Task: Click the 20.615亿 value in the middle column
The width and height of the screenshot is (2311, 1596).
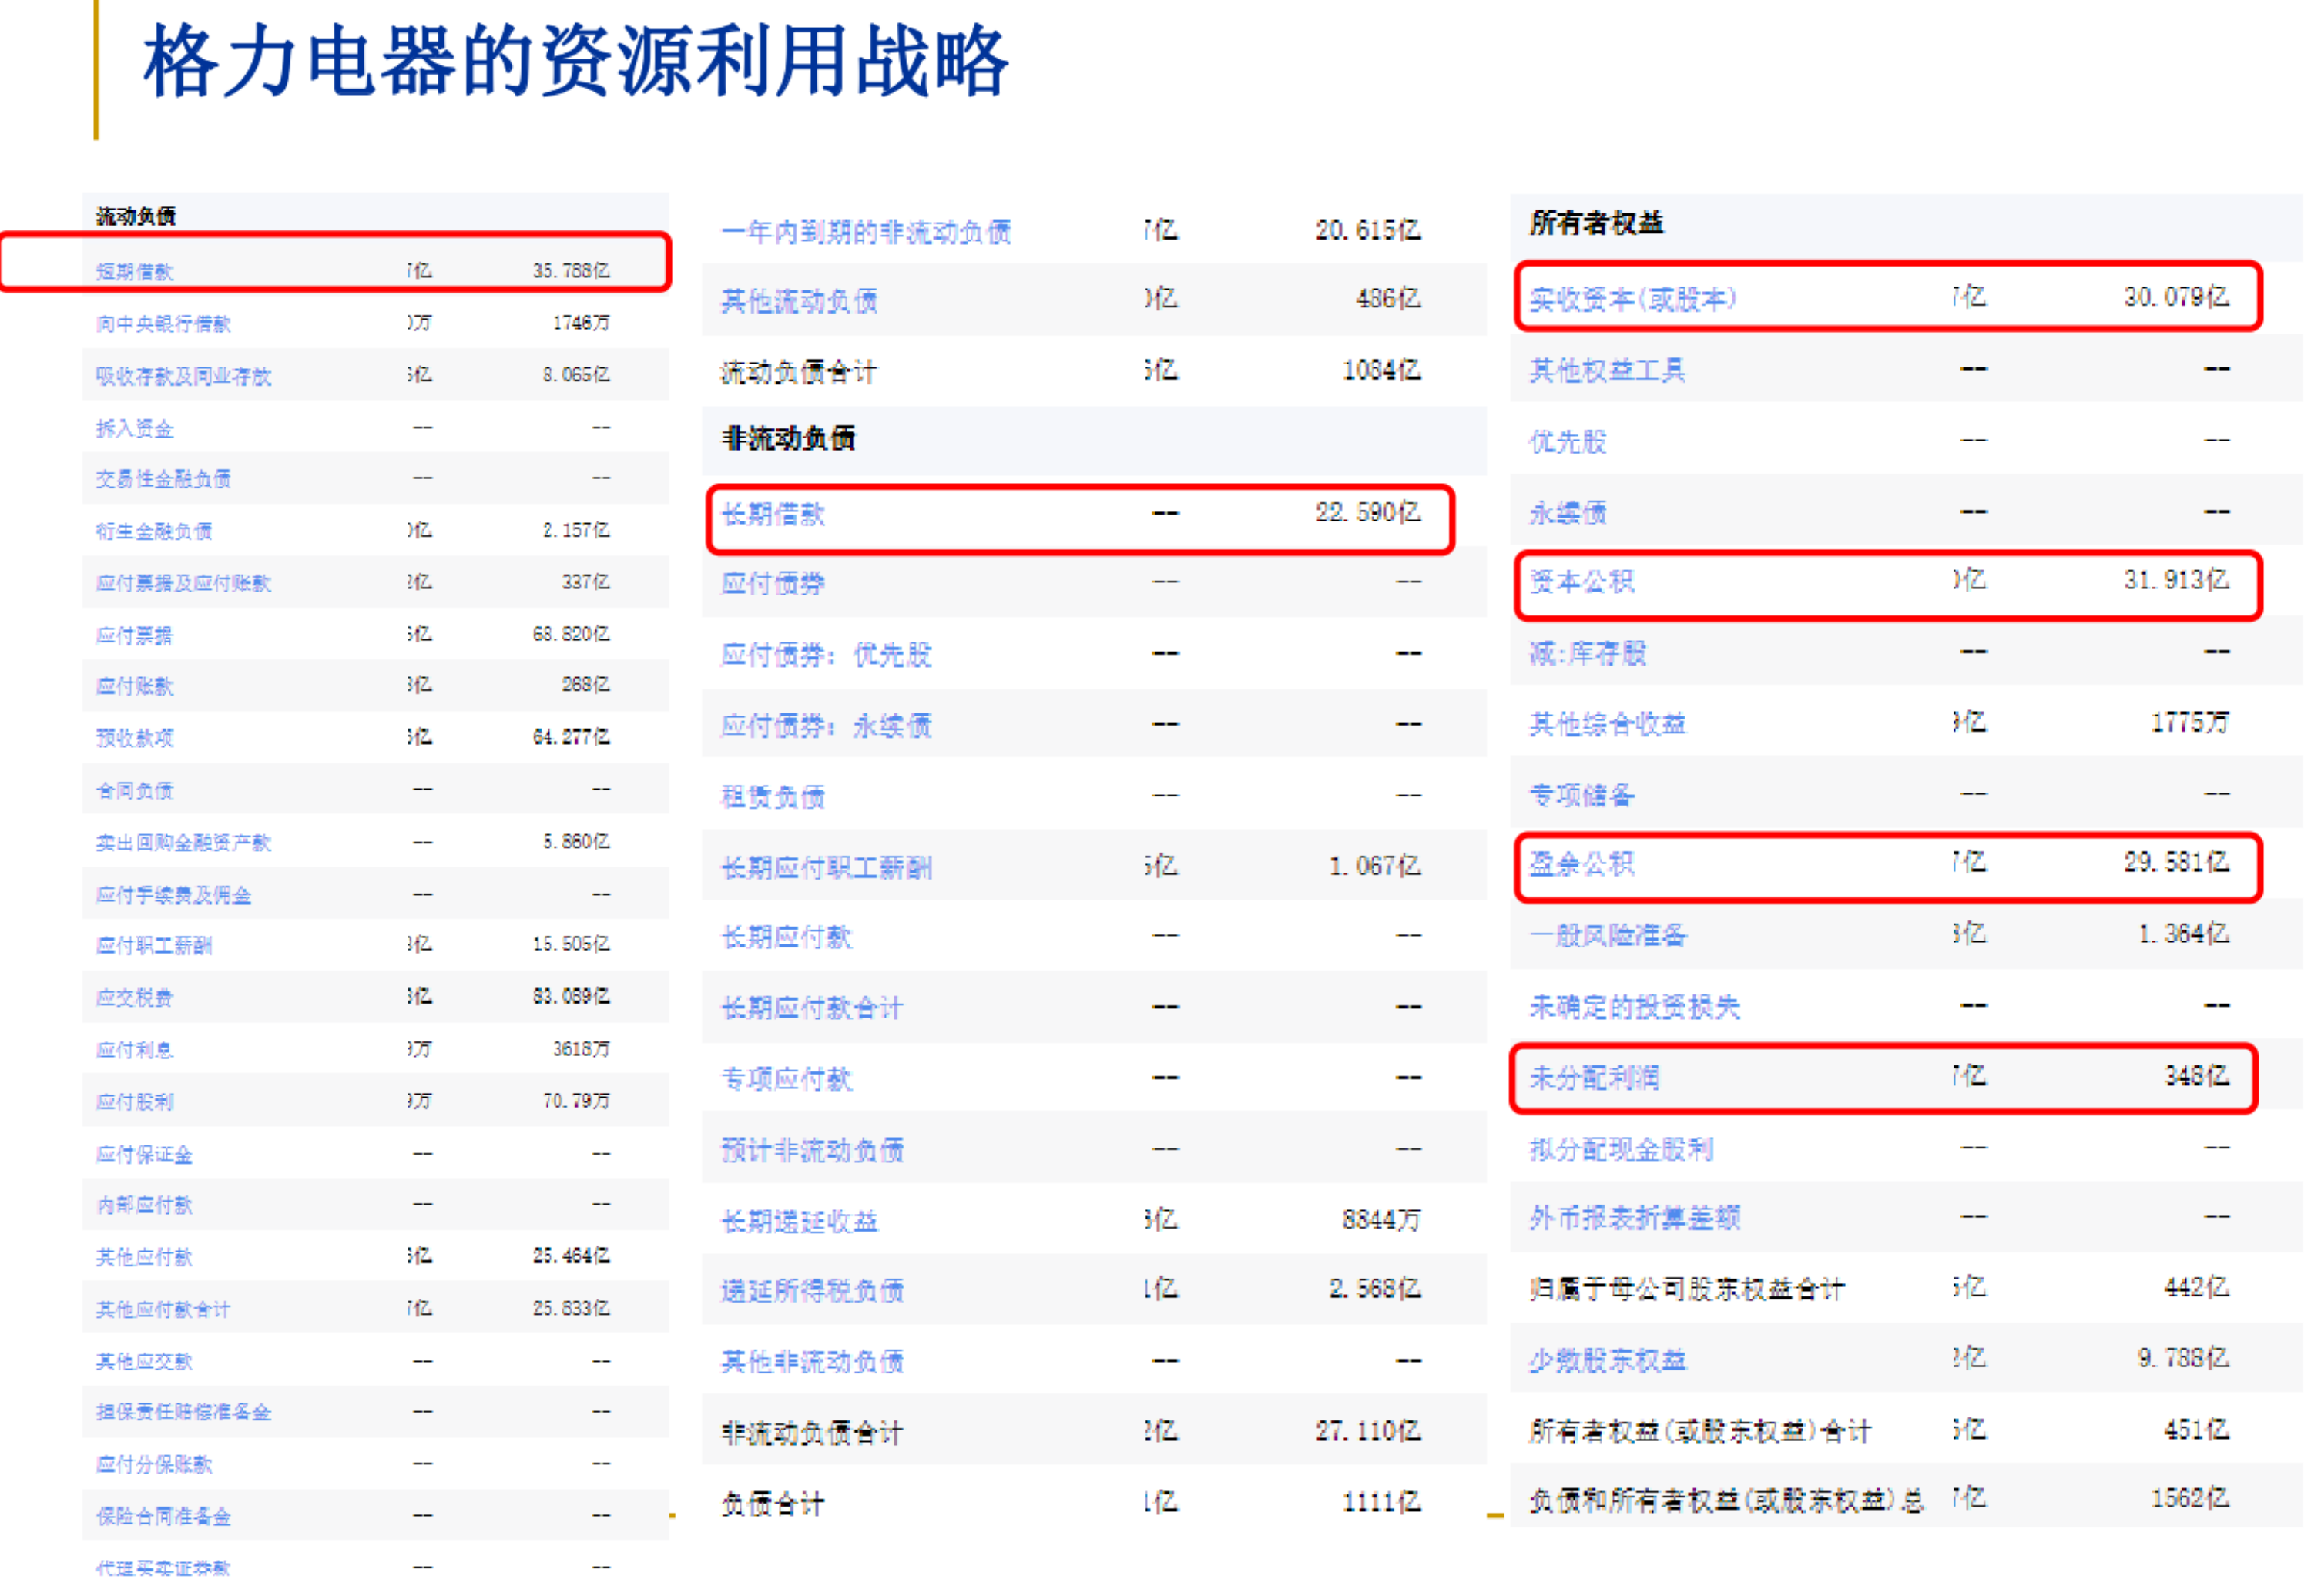Action: point(1368,230)
